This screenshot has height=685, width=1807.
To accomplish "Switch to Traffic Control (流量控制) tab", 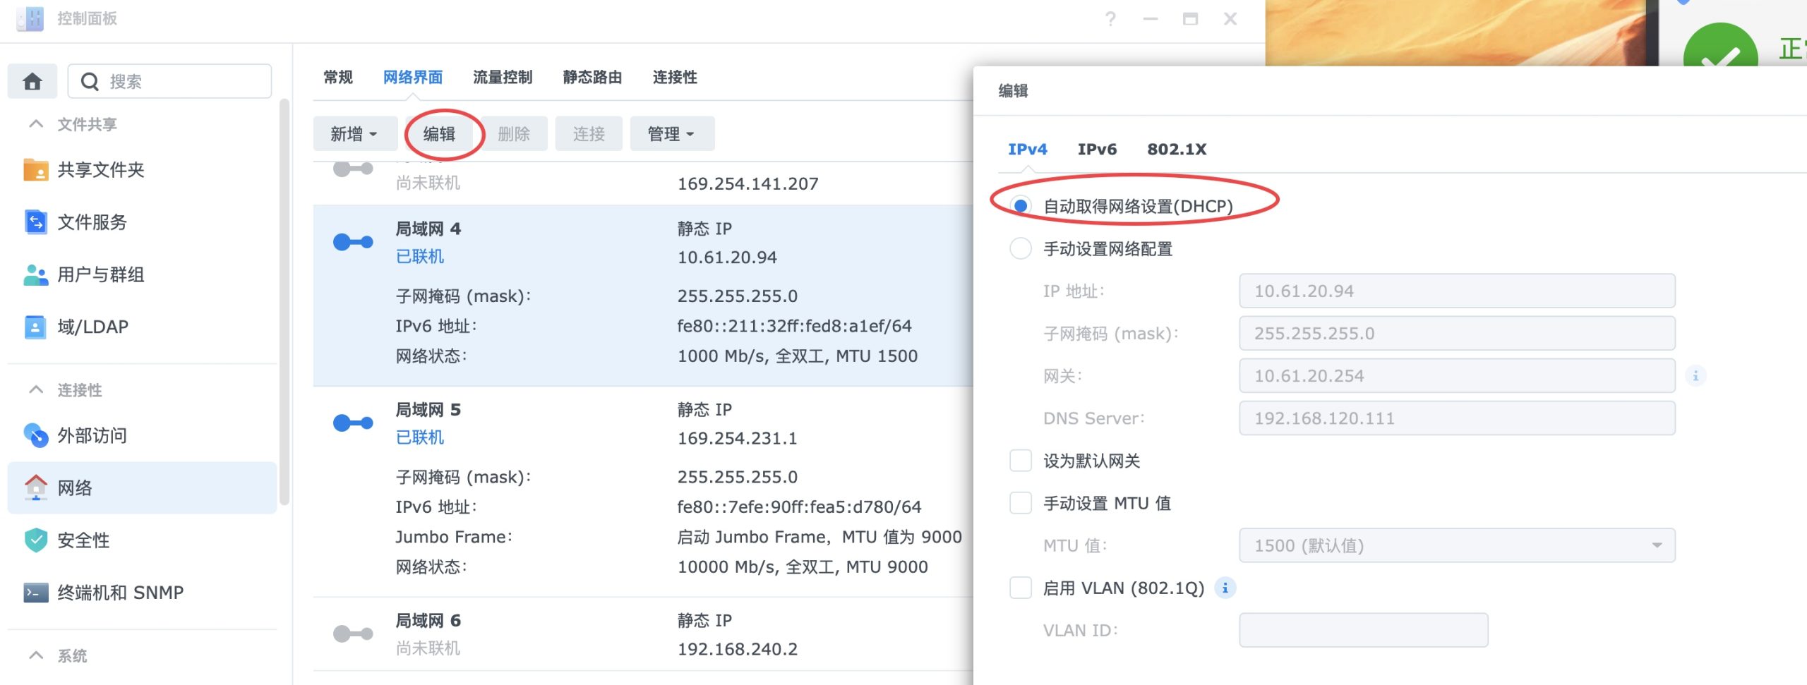I will pyautogui.click(x=502, y=78).
